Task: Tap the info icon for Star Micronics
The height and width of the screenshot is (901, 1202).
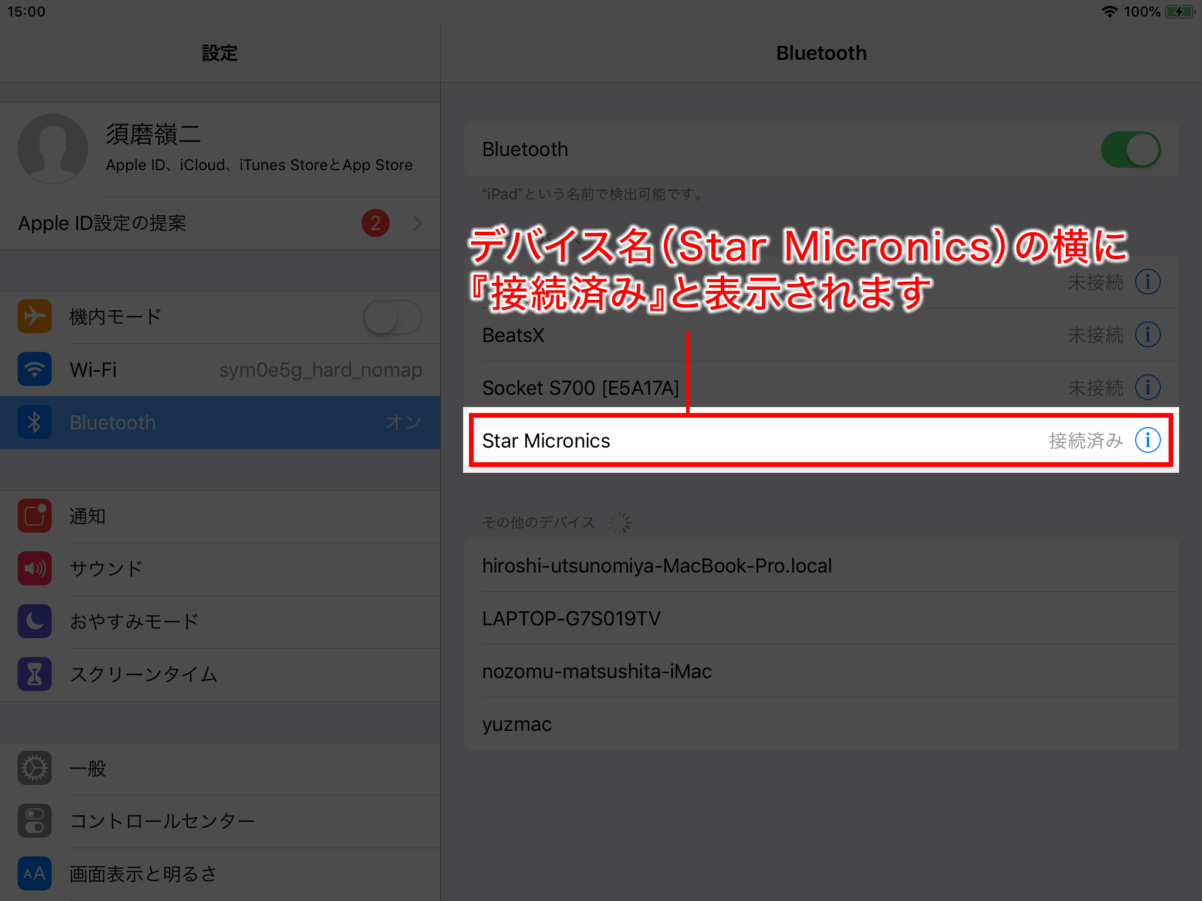Action: (1147, 440)
